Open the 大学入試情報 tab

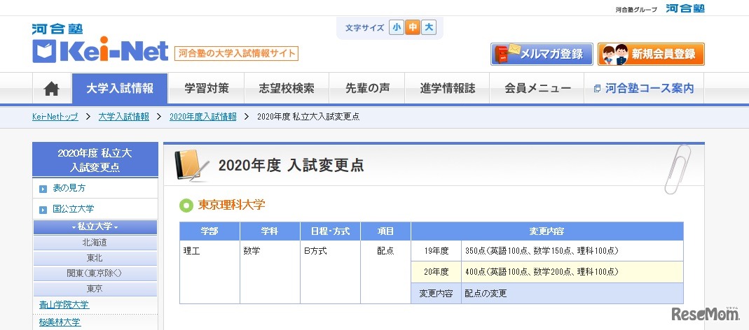coord(120,89)
